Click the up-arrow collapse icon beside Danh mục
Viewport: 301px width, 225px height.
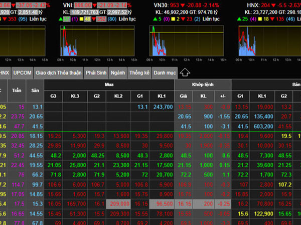coord(184,72)
